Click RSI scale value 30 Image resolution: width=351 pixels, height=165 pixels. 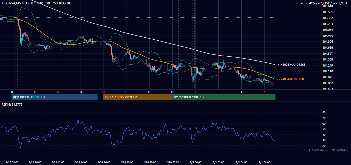click(x=324, y=140)
